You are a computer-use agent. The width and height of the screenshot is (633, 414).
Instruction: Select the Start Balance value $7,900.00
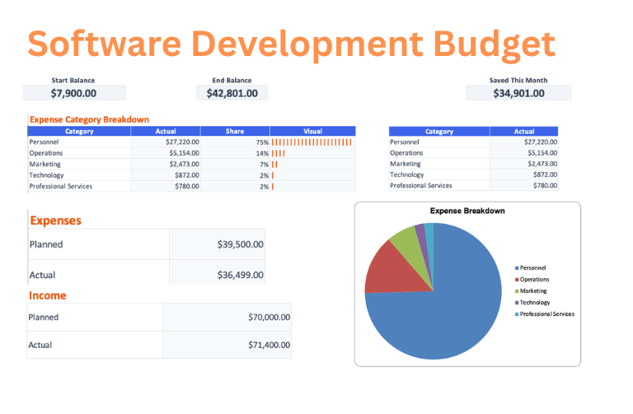[x=74, y=93]
